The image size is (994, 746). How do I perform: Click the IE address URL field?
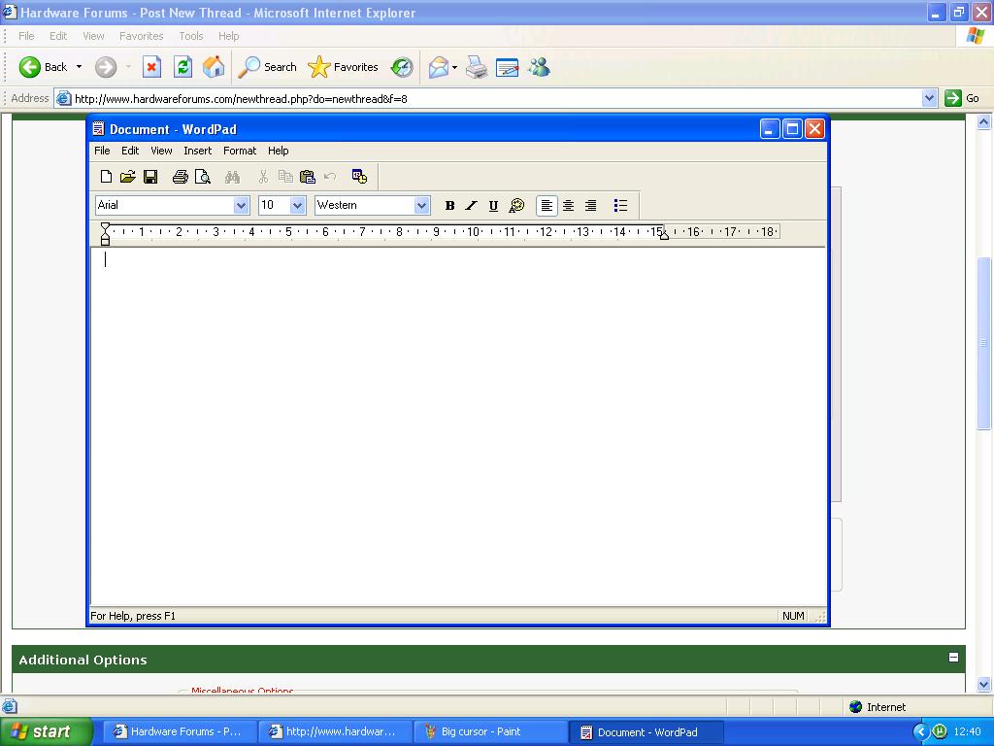(488, 98)
